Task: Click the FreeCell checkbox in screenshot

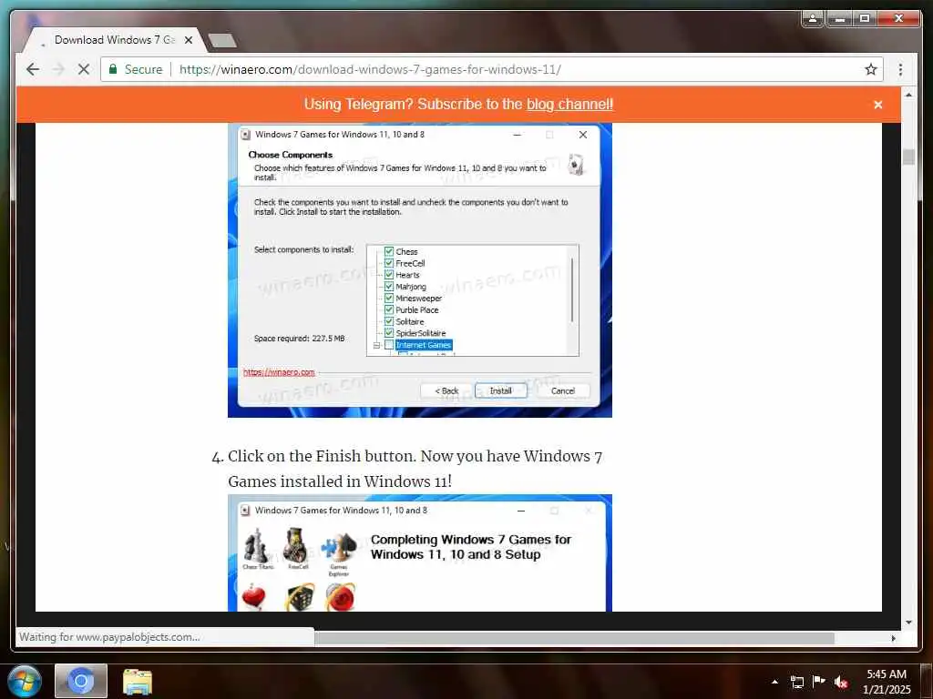Action: point(388,263)
